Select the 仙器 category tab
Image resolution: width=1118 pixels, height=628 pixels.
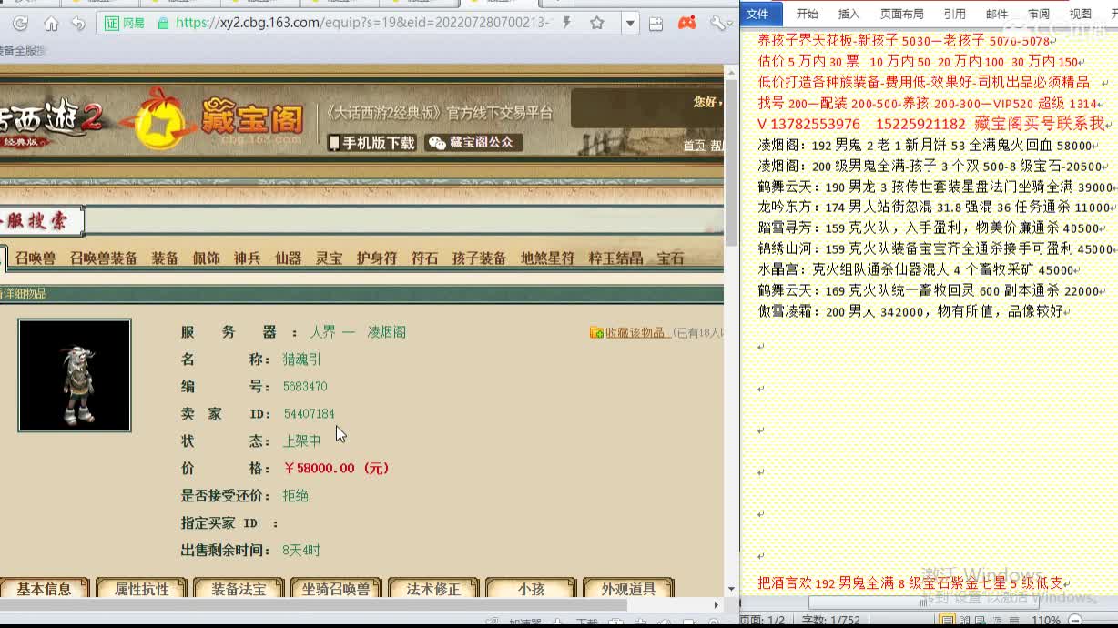point(288,258)
